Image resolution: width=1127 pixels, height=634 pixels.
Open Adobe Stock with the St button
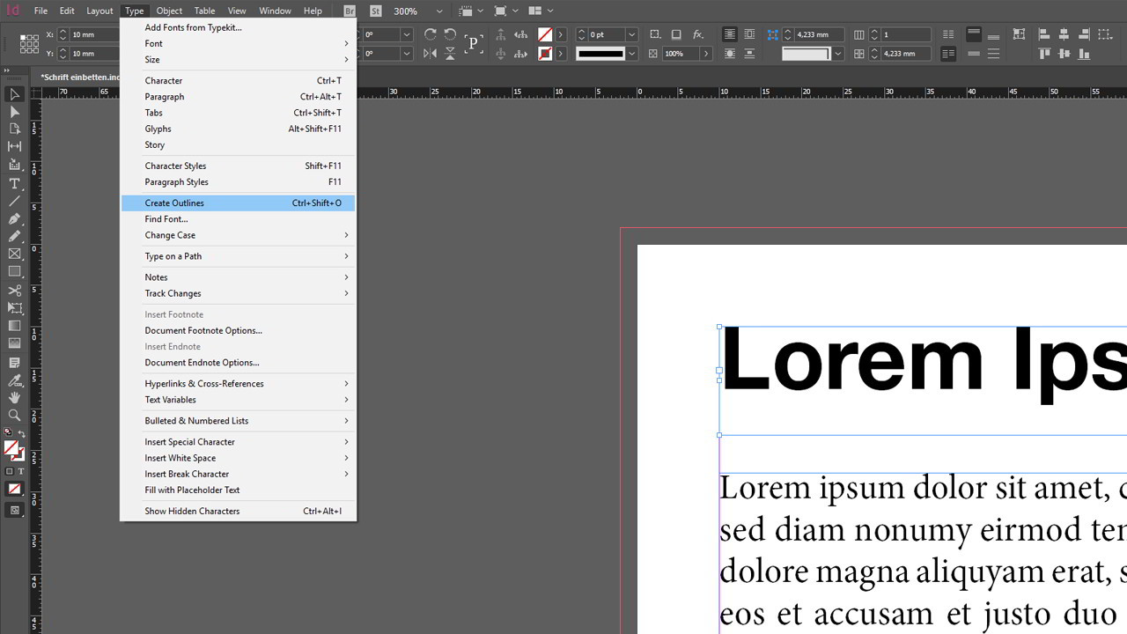pyautogui.click(x=375, y=11)
